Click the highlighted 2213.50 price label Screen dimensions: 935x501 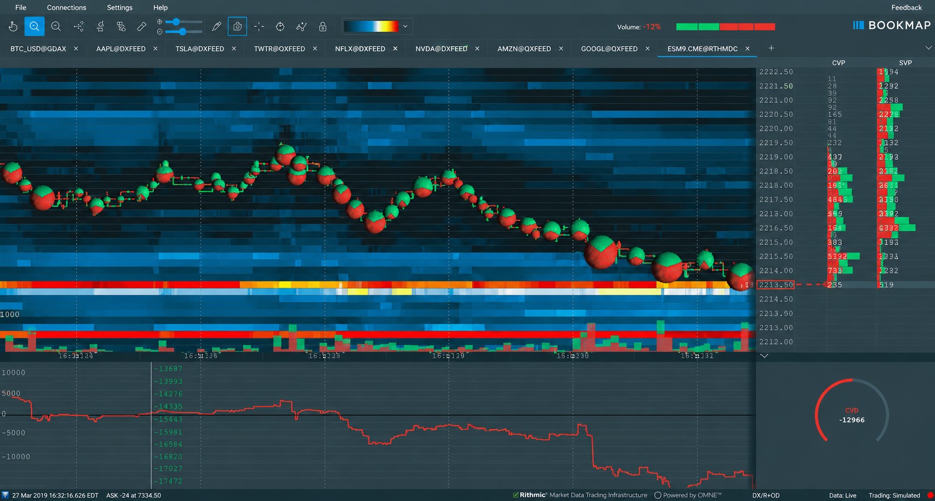click(x=776, y=285)
